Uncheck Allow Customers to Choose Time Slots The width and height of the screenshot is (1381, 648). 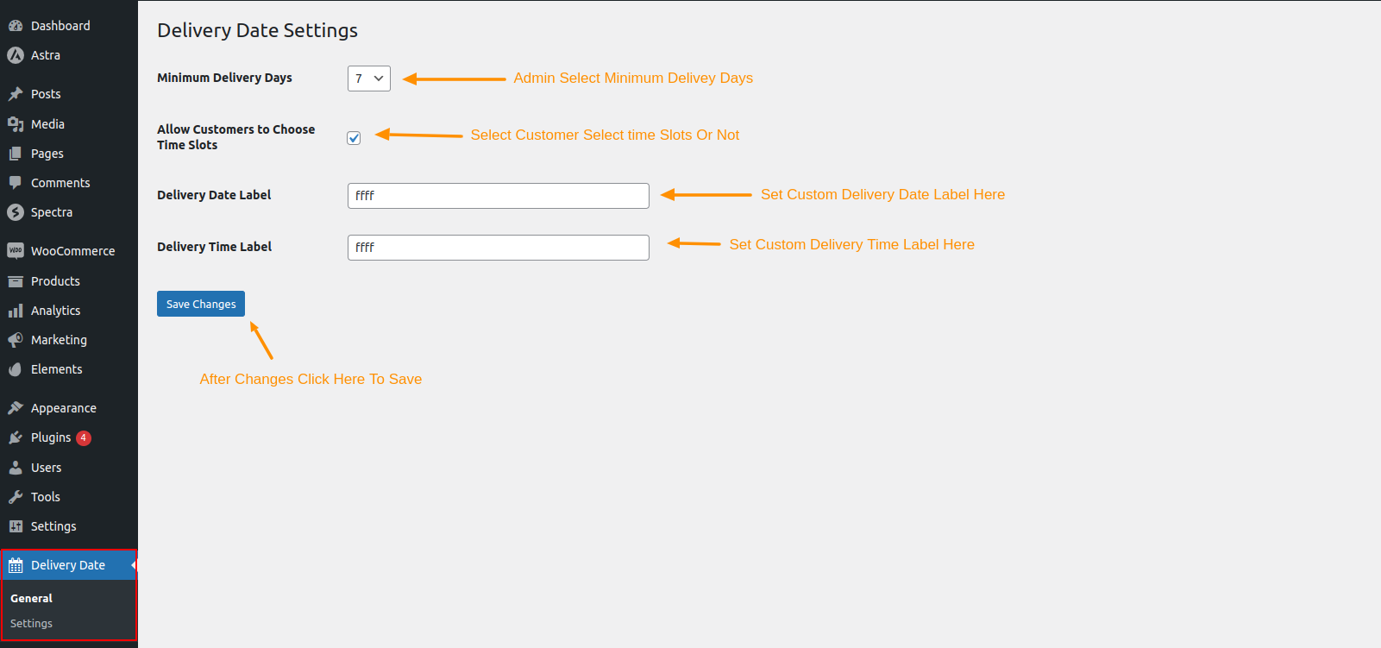point(354,137)
